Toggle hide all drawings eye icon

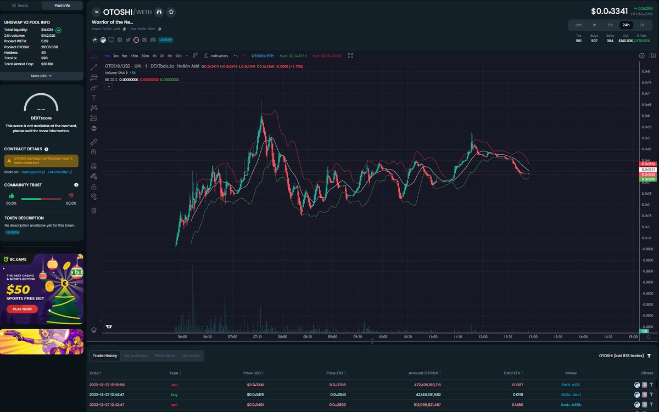tap(94, 196)
